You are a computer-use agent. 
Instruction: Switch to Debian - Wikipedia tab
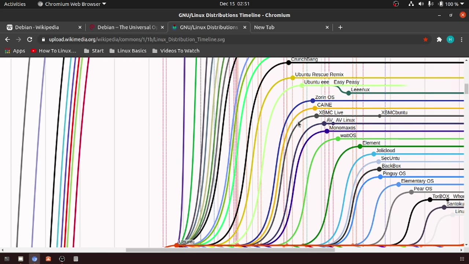(x=44, y=27)
